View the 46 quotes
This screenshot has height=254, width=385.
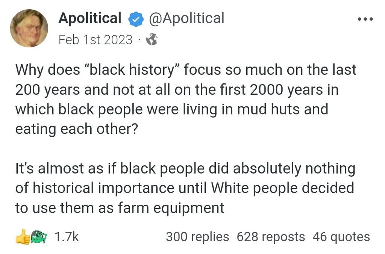tap(341, 237)
